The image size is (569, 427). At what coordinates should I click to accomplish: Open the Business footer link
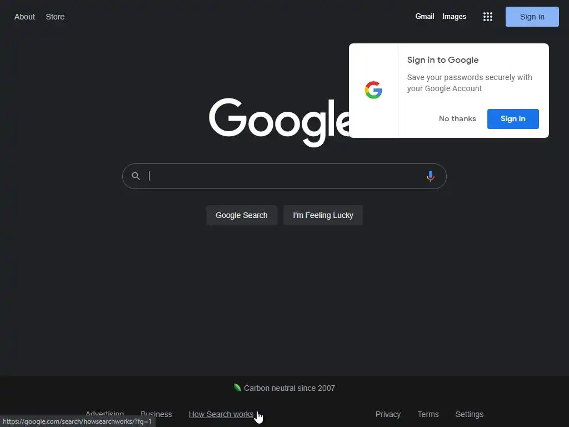156,414
